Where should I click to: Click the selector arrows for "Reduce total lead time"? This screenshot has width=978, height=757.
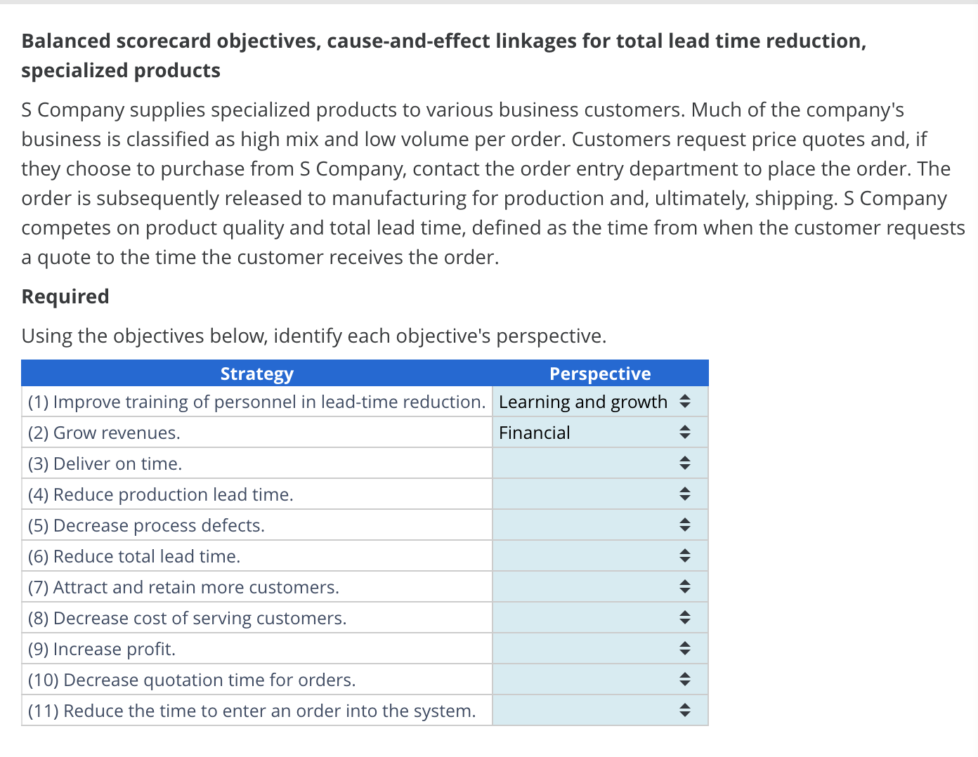(x=684, y=555)
